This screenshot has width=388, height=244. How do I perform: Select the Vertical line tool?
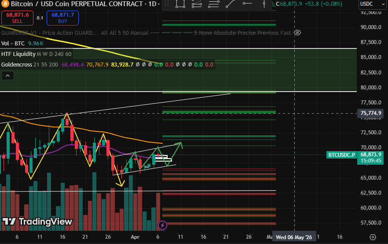pyautogui.click(x=264, y=4)
